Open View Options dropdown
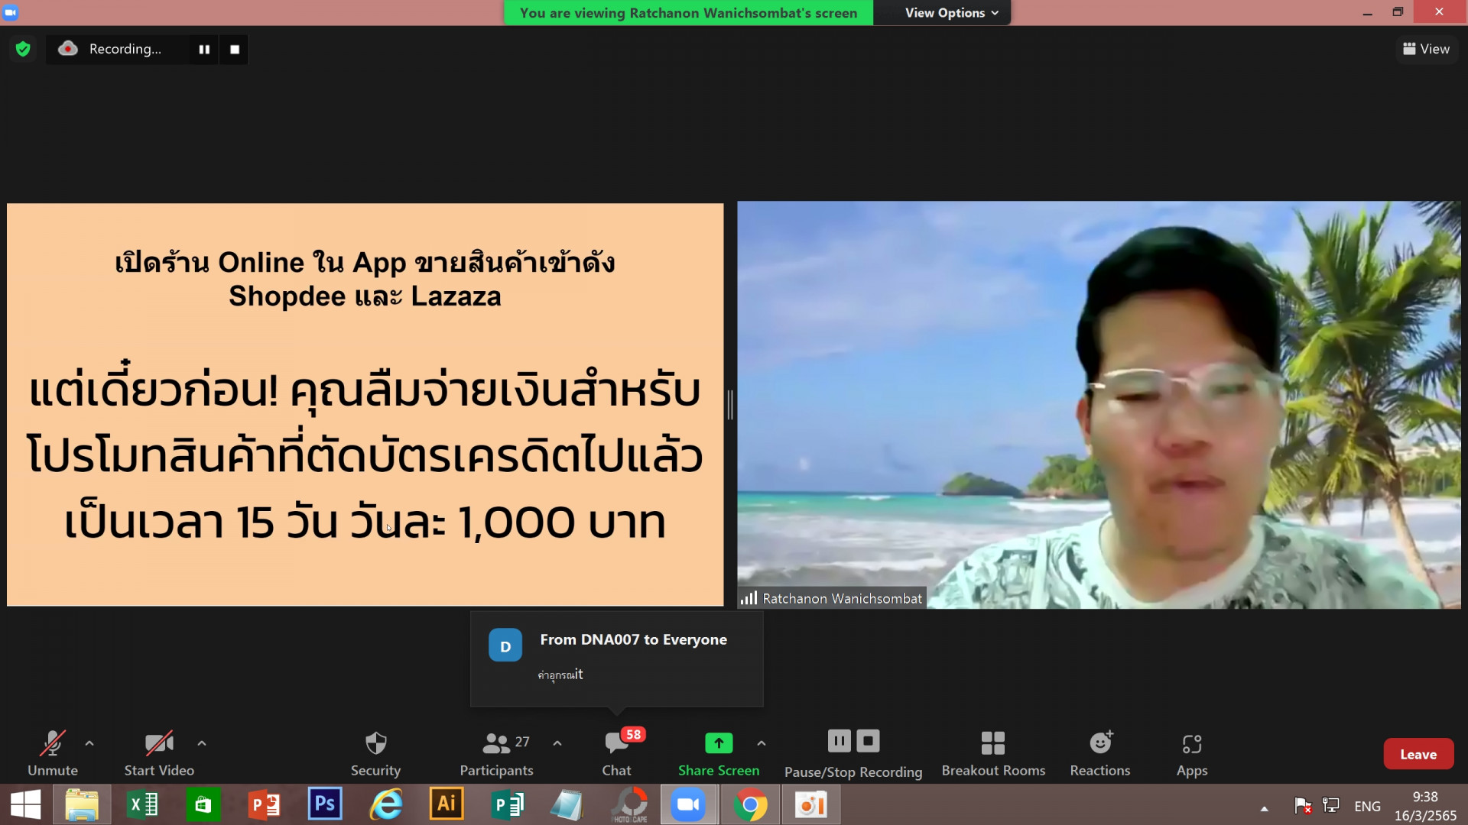 (x=952, y=13)
